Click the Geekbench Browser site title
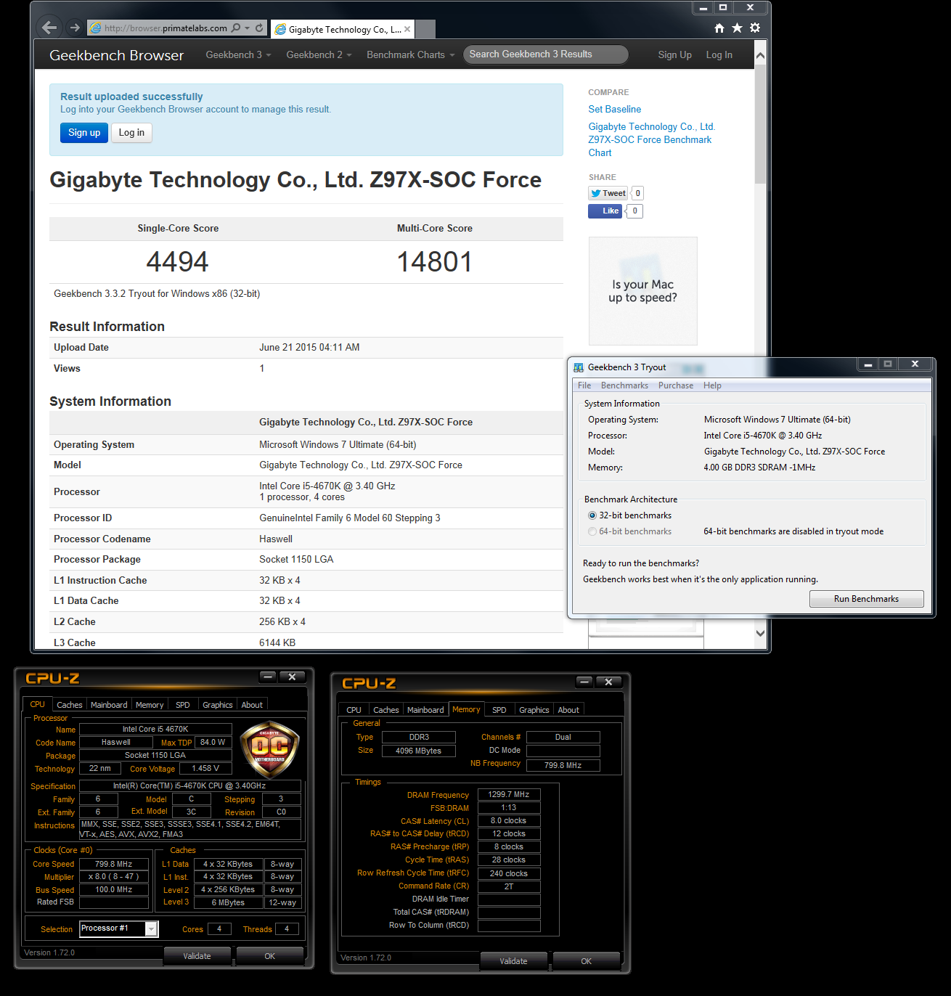 (x=116, y=55)
